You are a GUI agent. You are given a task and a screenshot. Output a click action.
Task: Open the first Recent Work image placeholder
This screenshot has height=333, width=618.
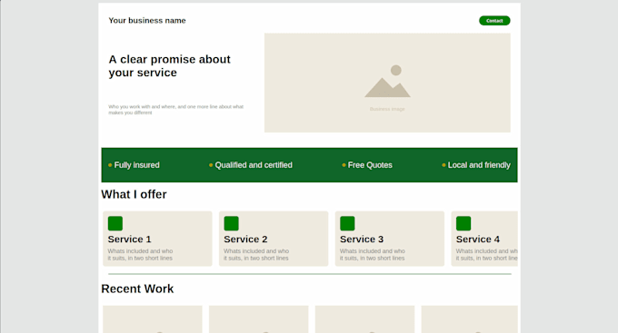click(x=153, y=319)
